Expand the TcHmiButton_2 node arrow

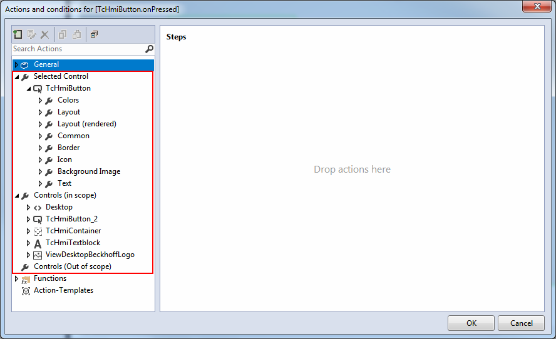28,220
